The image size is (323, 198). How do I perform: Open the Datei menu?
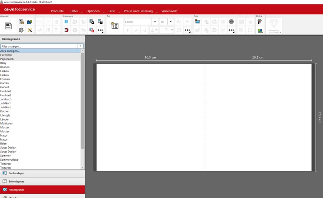pos(74,11)
